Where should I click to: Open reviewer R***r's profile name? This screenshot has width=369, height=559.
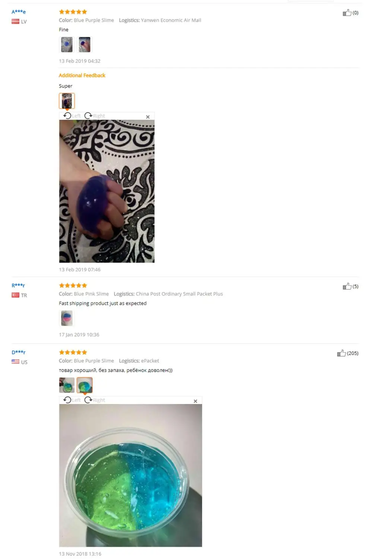point(18,285)
